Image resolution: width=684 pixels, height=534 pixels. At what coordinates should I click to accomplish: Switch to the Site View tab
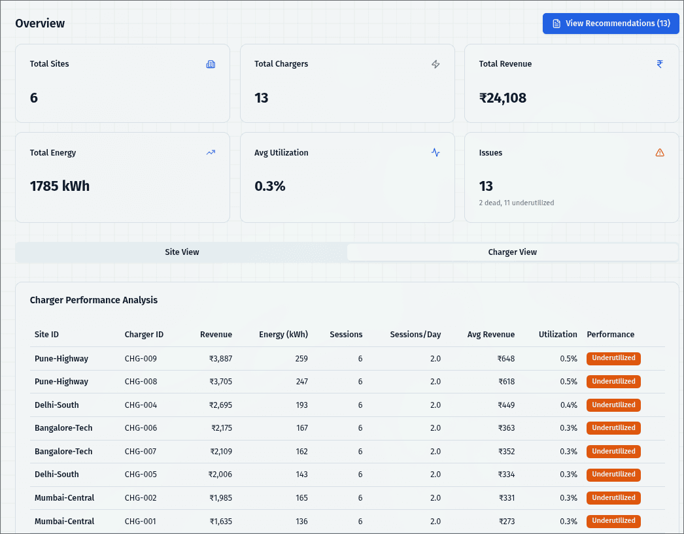[x=182, y=252]
